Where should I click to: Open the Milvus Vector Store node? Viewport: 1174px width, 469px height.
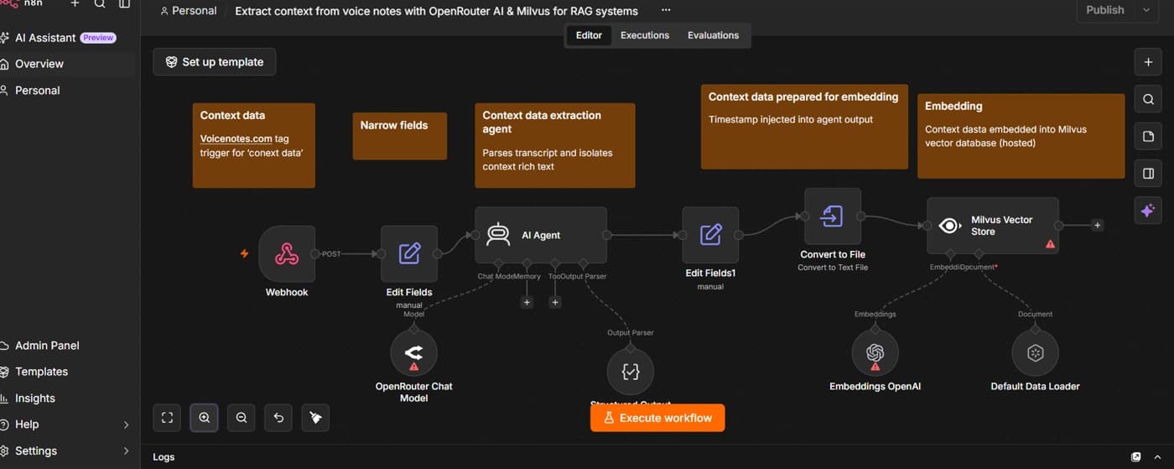(x=993, y=226)
